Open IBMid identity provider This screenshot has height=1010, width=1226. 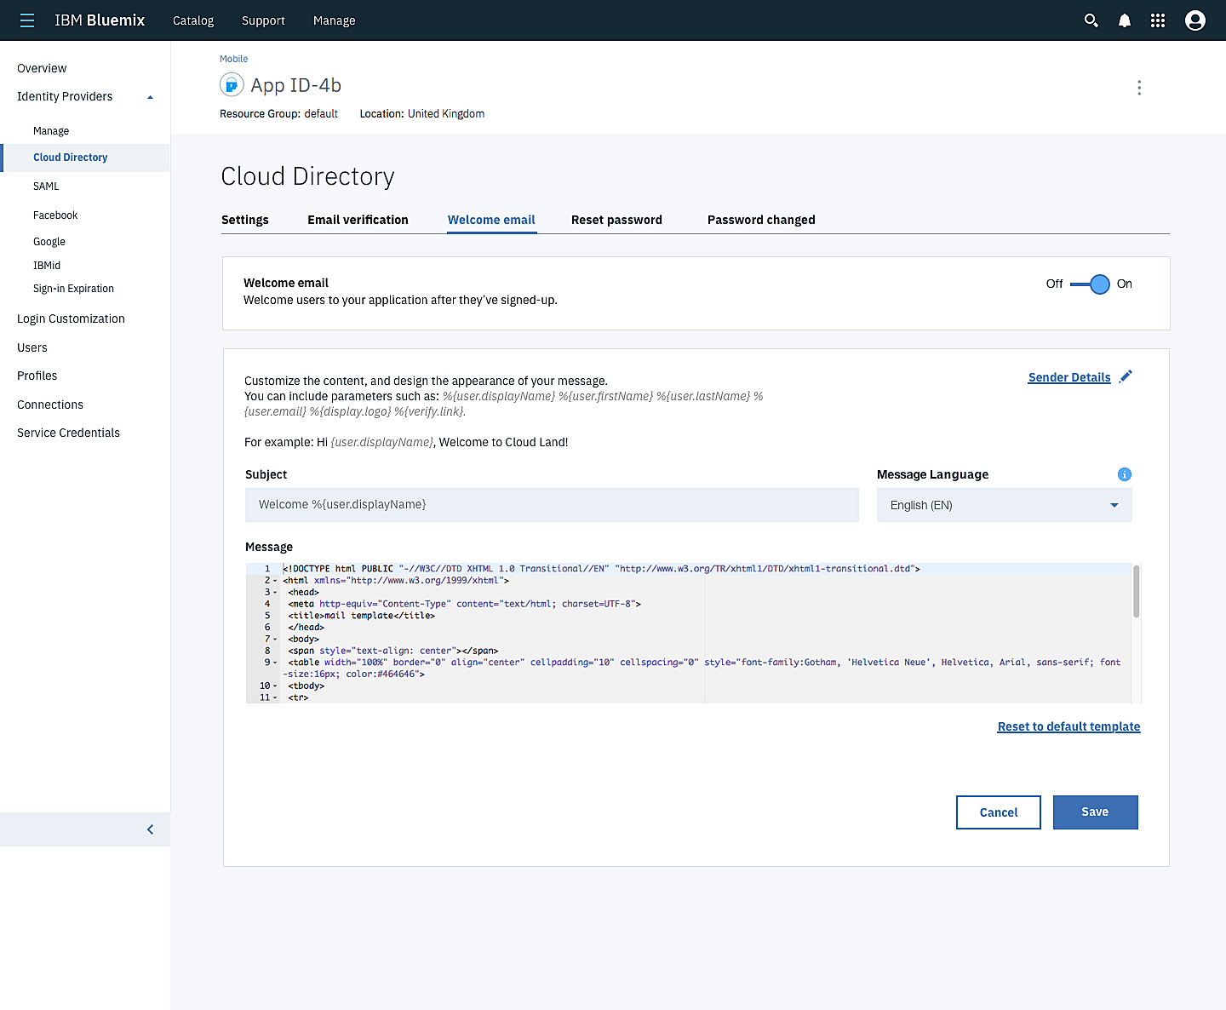click(x=47, y=266)
